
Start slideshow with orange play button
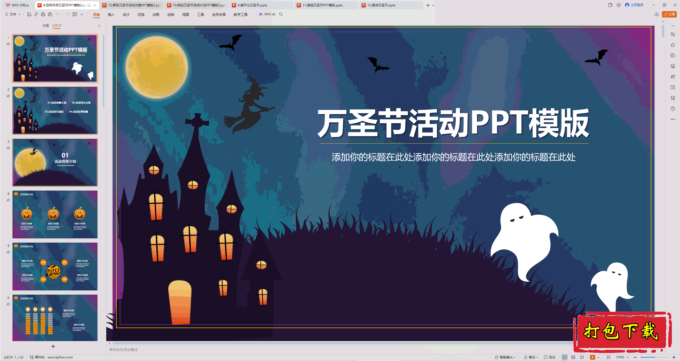593,357
